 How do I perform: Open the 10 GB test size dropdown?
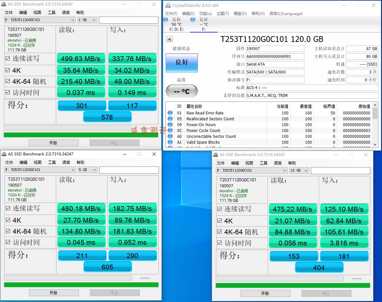coord(299,171)
